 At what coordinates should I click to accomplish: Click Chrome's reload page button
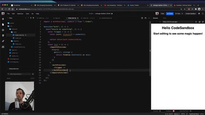pos(9,9)
